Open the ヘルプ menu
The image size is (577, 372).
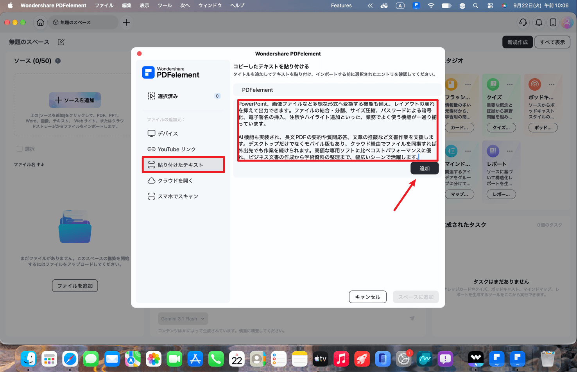tap(237, 5)
